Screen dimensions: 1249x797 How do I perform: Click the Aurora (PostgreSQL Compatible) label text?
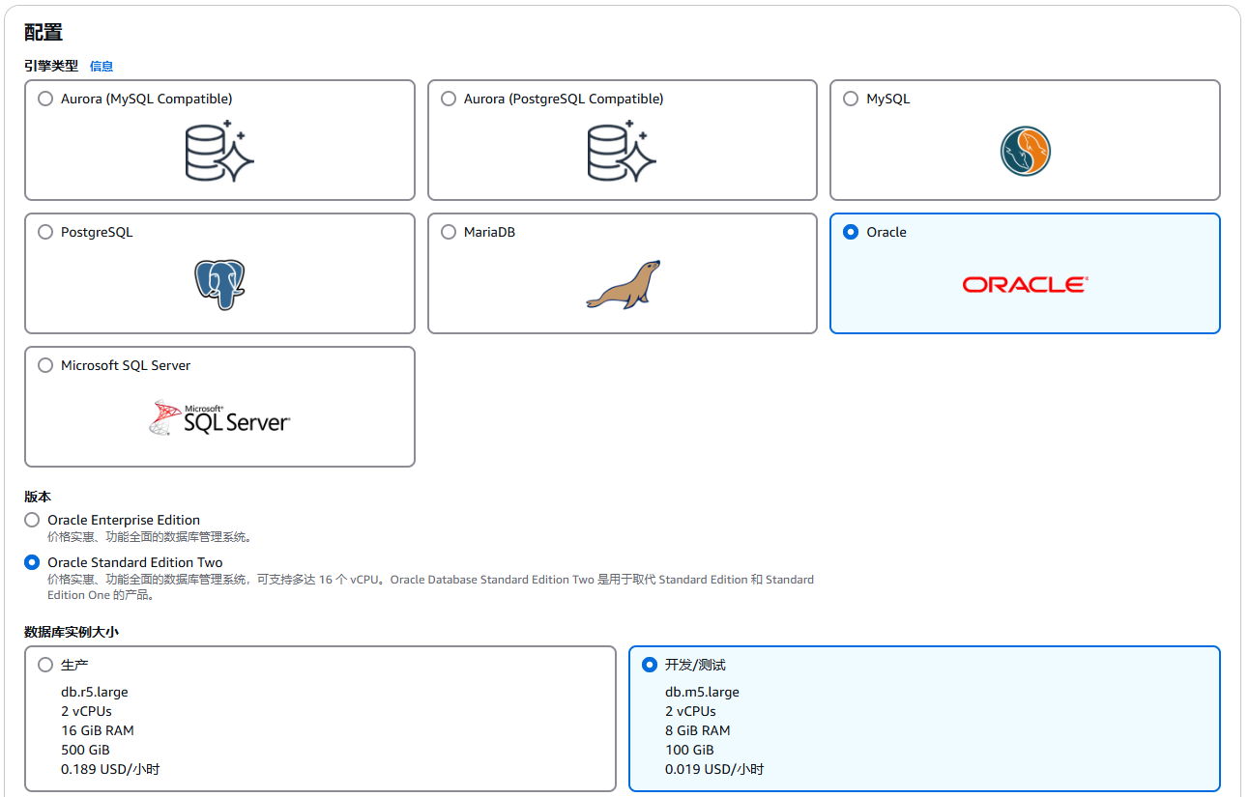click(x=564, y=99)
